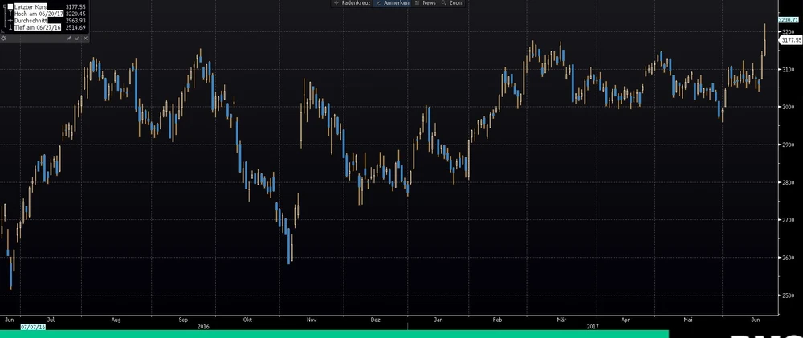803x338 pixels.
Task: Pin the legend panel
Action: (x=70, y=38)
